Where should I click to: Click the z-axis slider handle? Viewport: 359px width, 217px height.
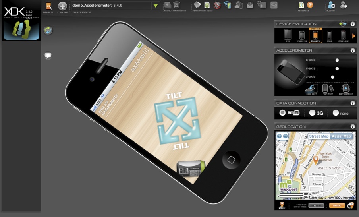332,77
